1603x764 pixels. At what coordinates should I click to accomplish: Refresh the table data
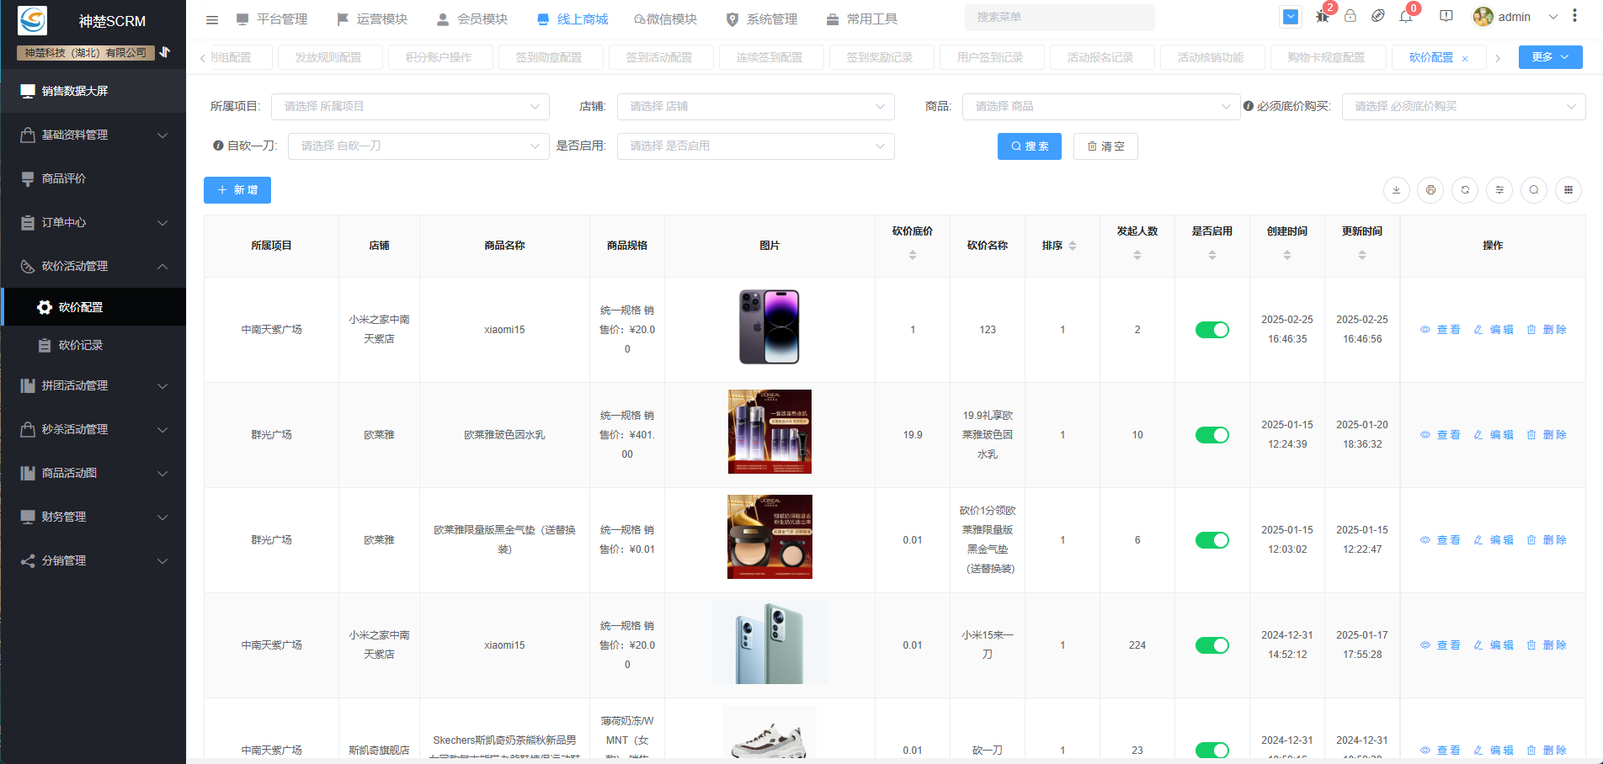point(1465,190)
